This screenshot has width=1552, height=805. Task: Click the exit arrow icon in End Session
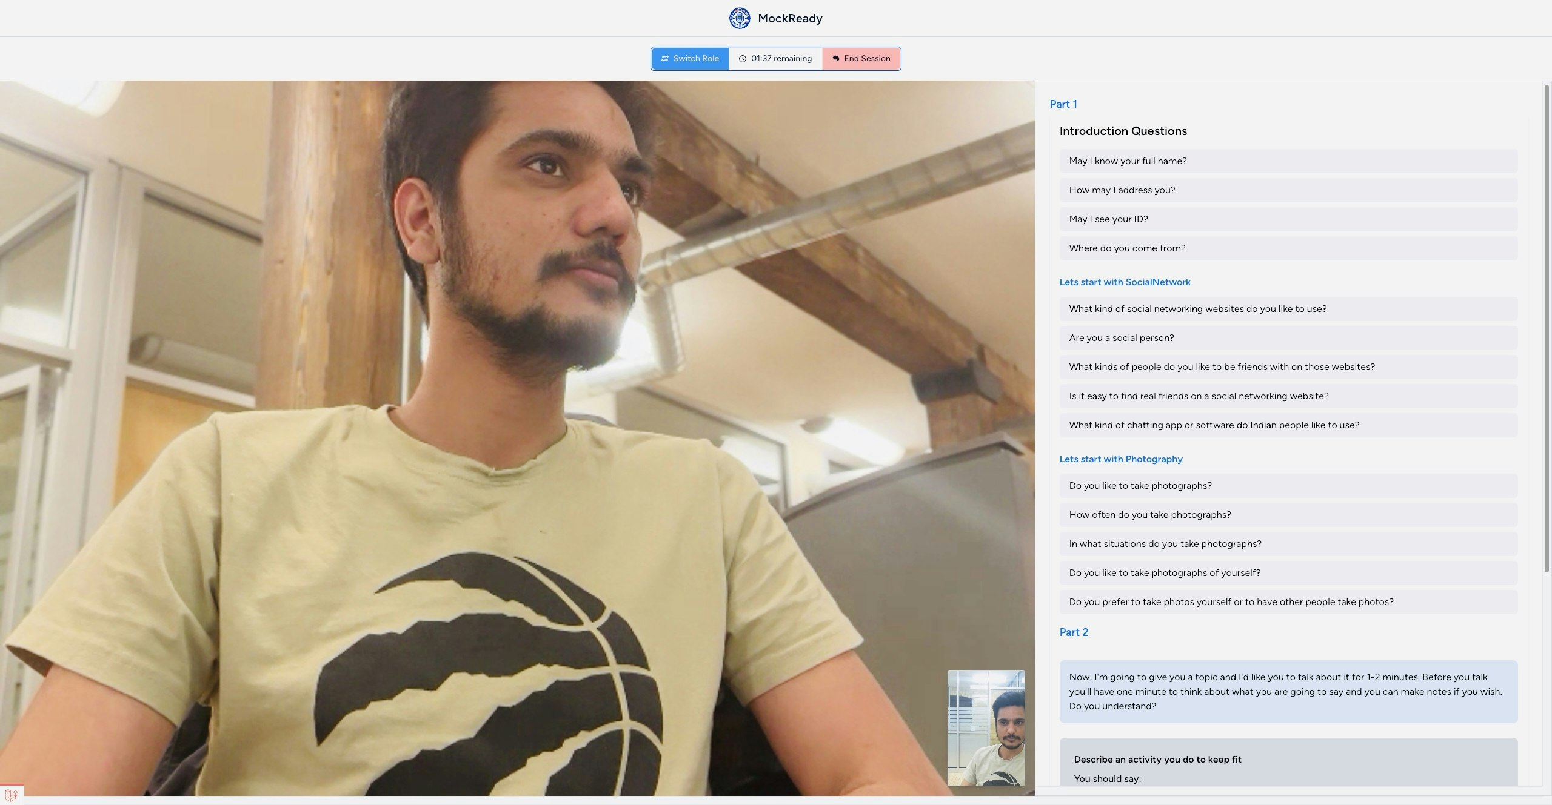836,59
